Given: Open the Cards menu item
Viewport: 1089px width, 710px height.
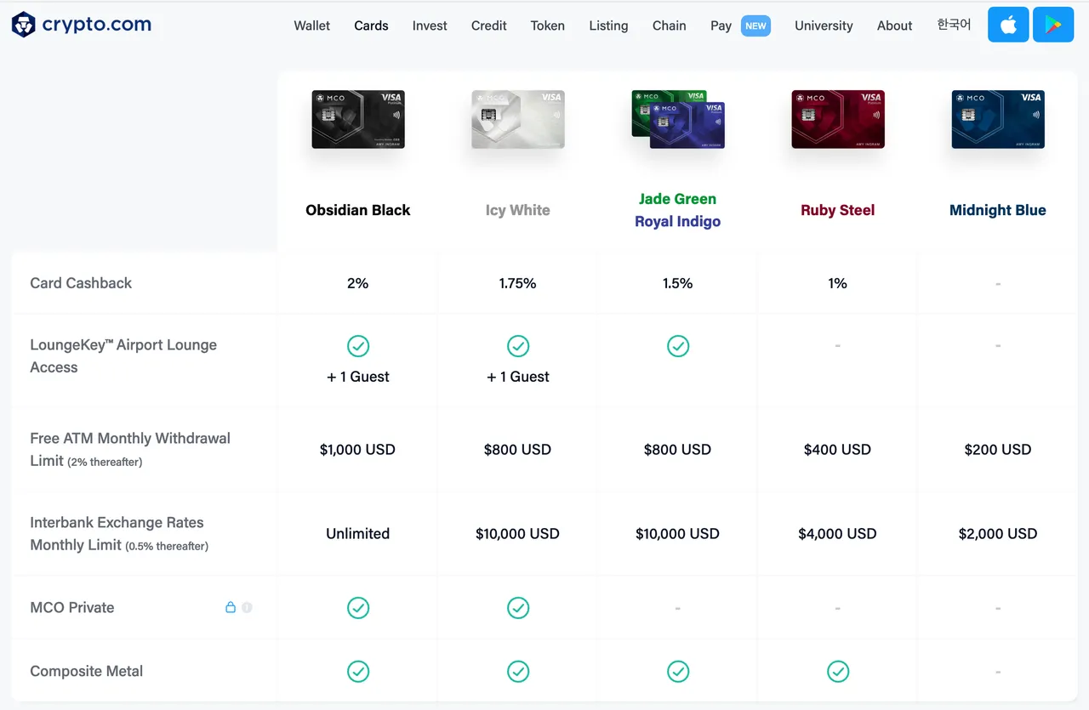Looking at the screenshot, I should 371,26.
